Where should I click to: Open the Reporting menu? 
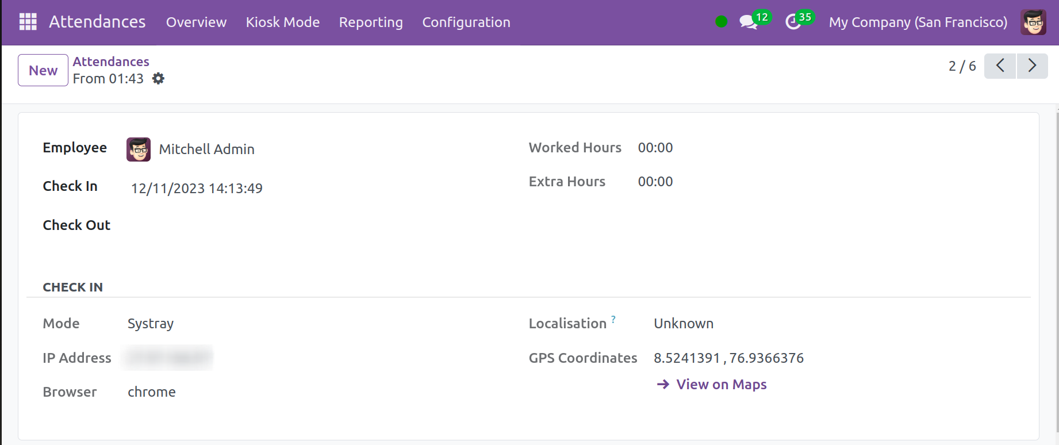point(371,22)
